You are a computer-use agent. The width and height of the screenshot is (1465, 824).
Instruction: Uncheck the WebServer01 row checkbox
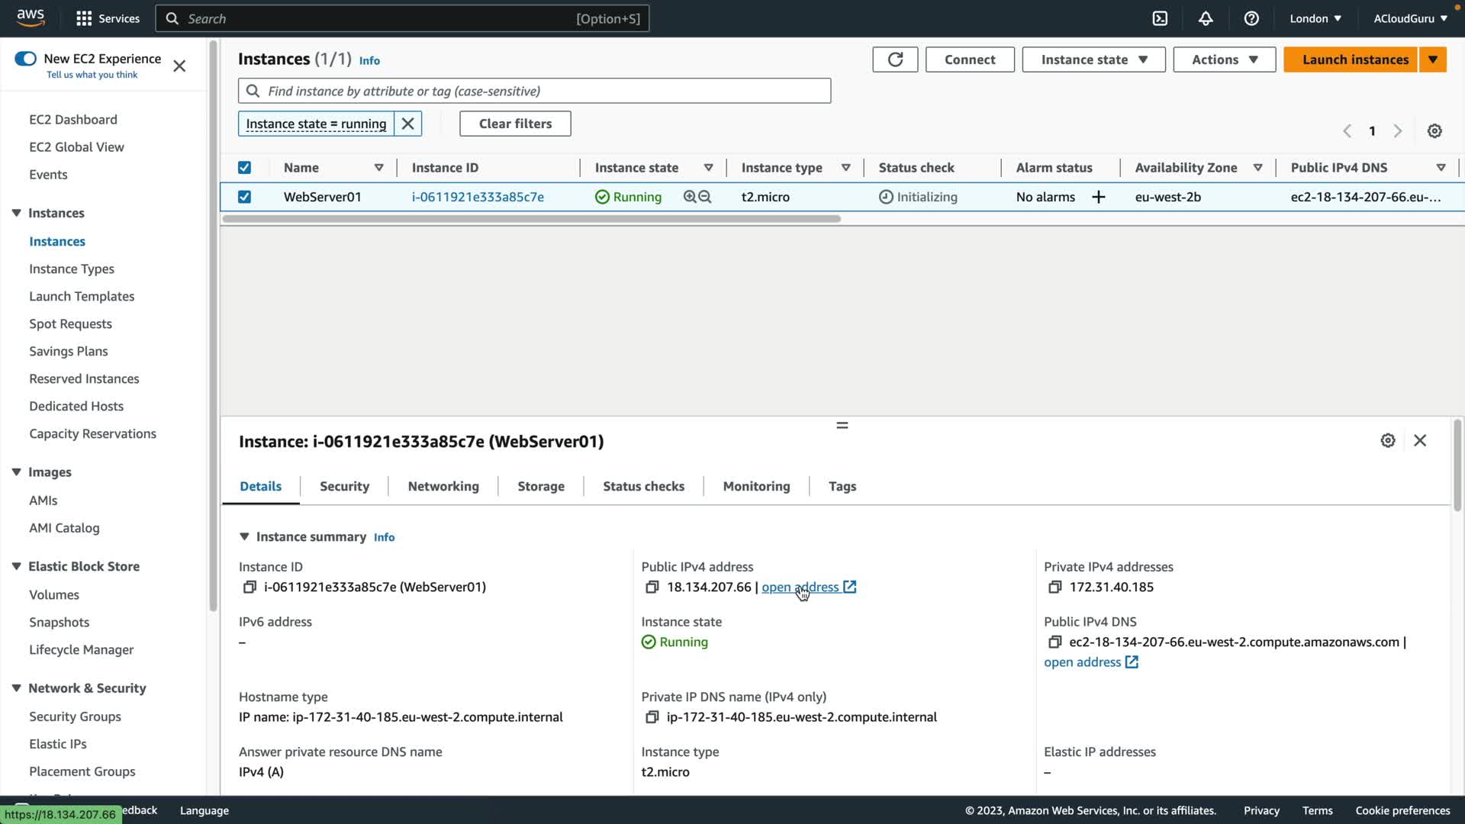click(244, 197)
